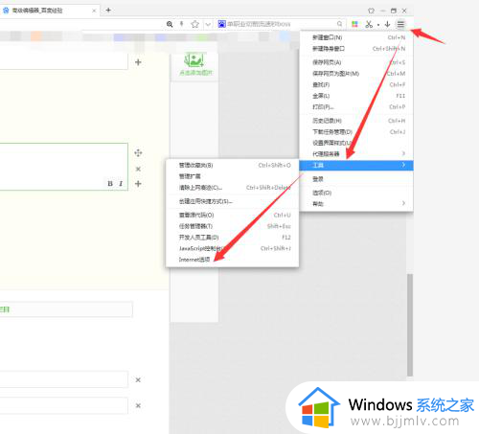Open a new tab with plus button
This screenshot has height=434, width=479.
point(108,11)
